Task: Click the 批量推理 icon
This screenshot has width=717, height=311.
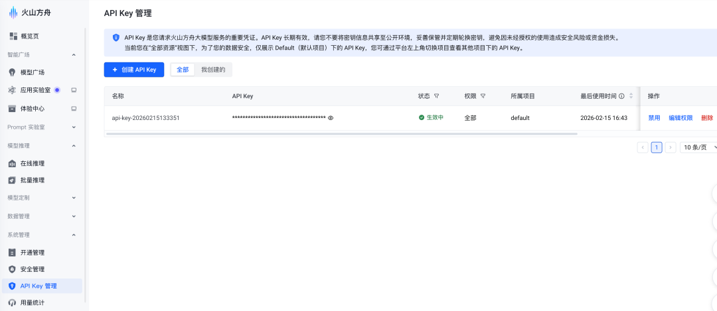Action: 13,180
